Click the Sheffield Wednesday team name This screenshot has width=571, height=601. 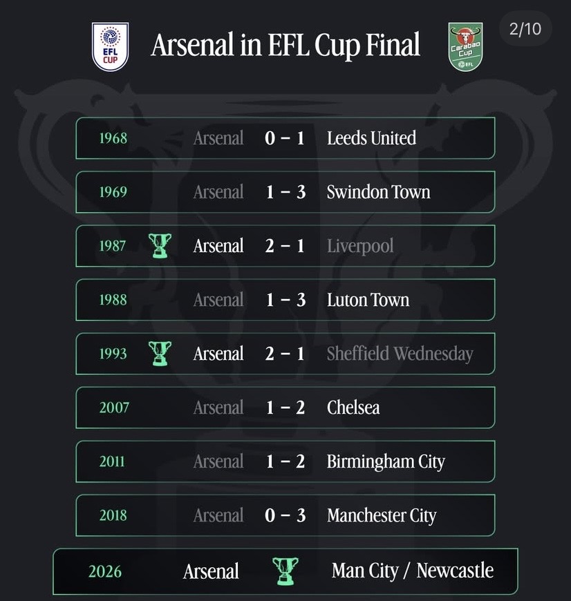[400, 354]
